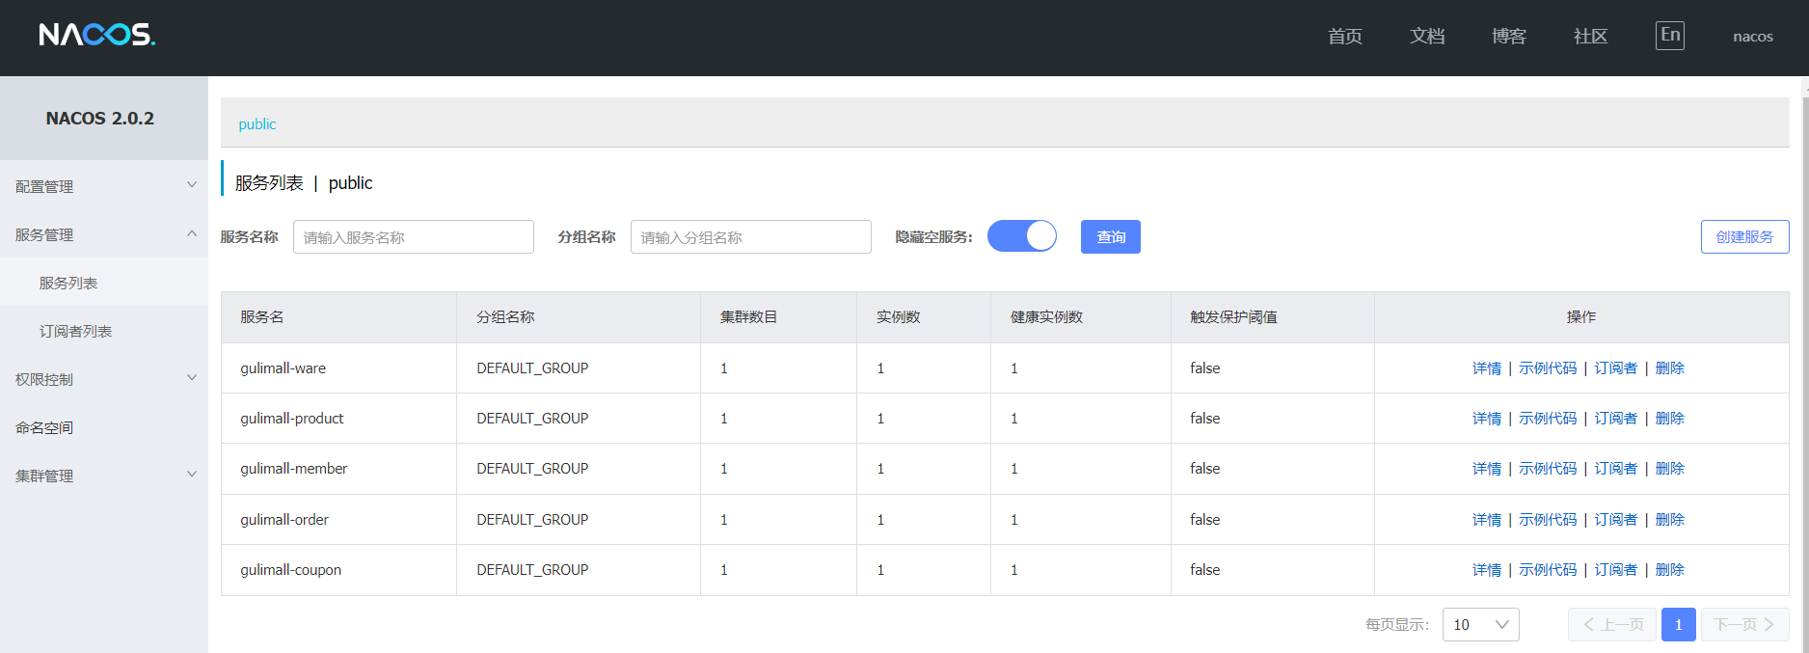Screen dimensions: 1809x653
Task: Open 命名空间 in the sidebar
Action: coord(44,427)
